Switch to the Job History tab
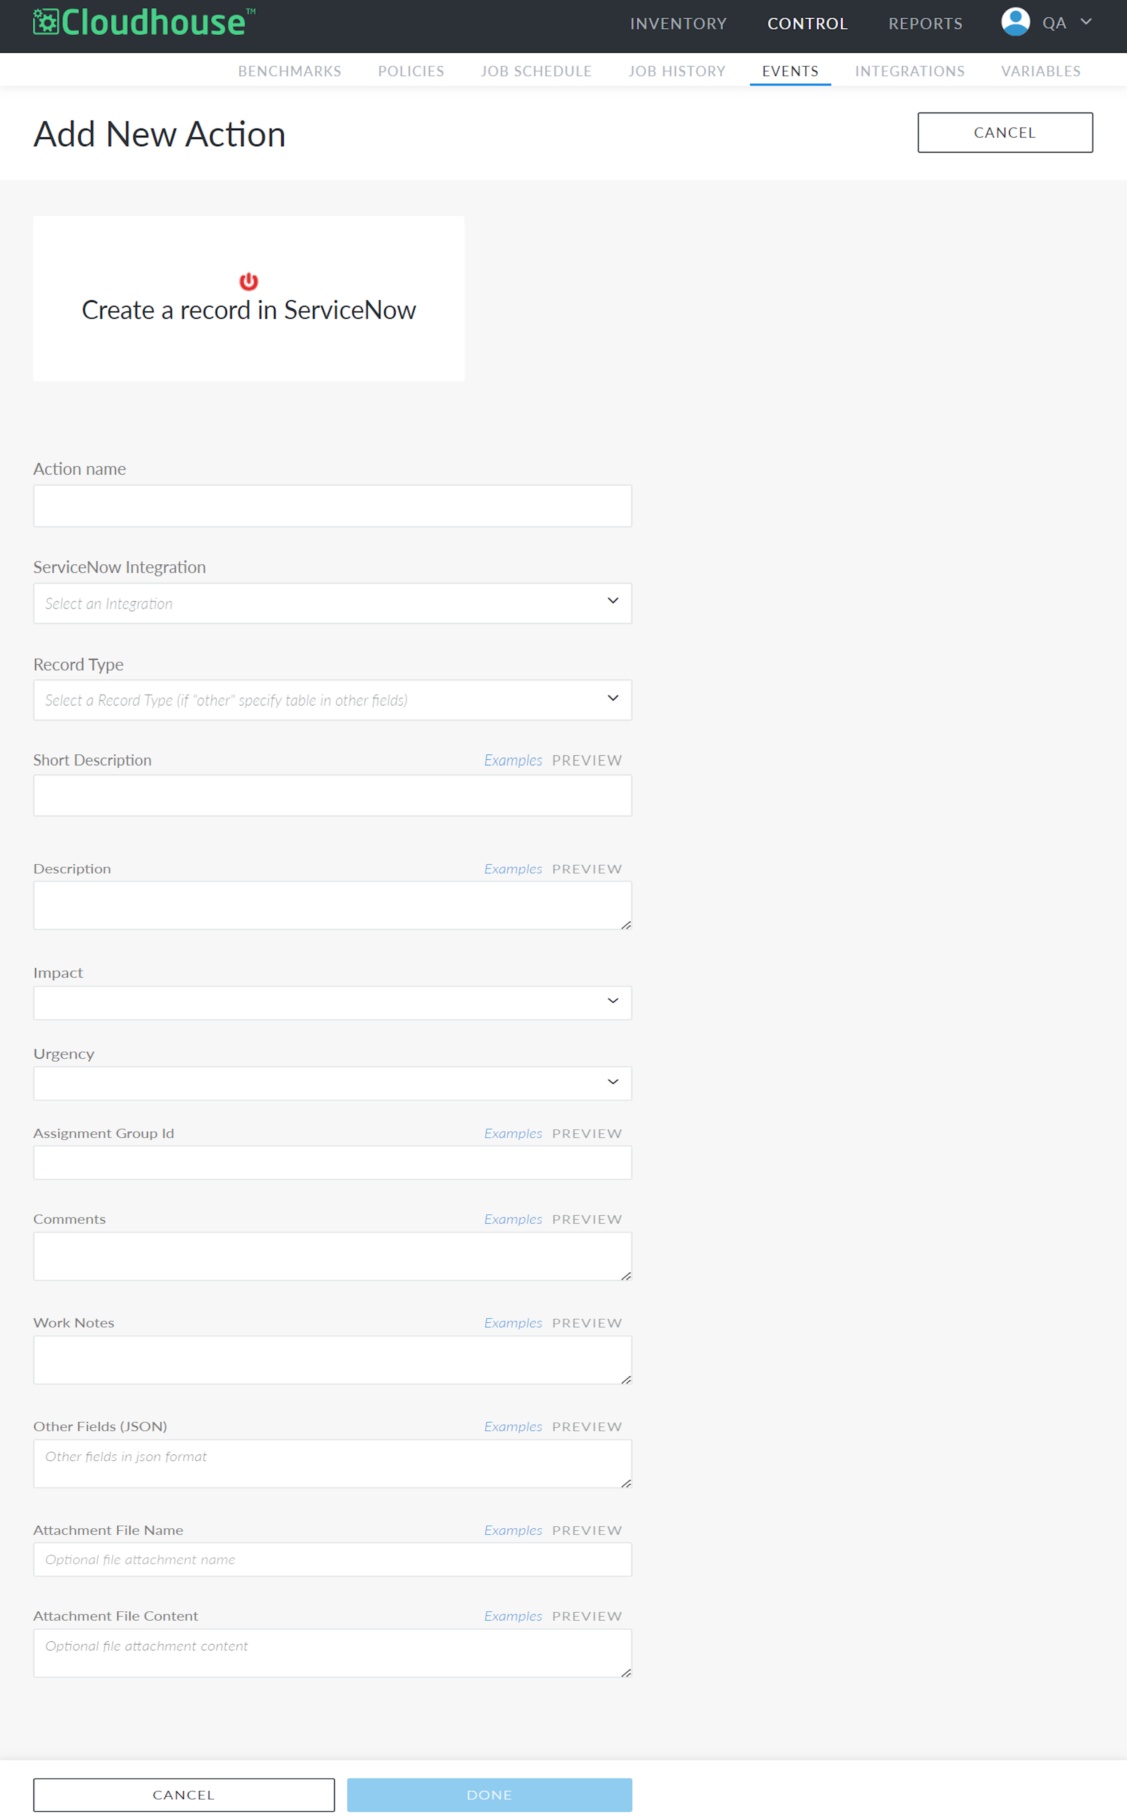 tap(677, 71)
